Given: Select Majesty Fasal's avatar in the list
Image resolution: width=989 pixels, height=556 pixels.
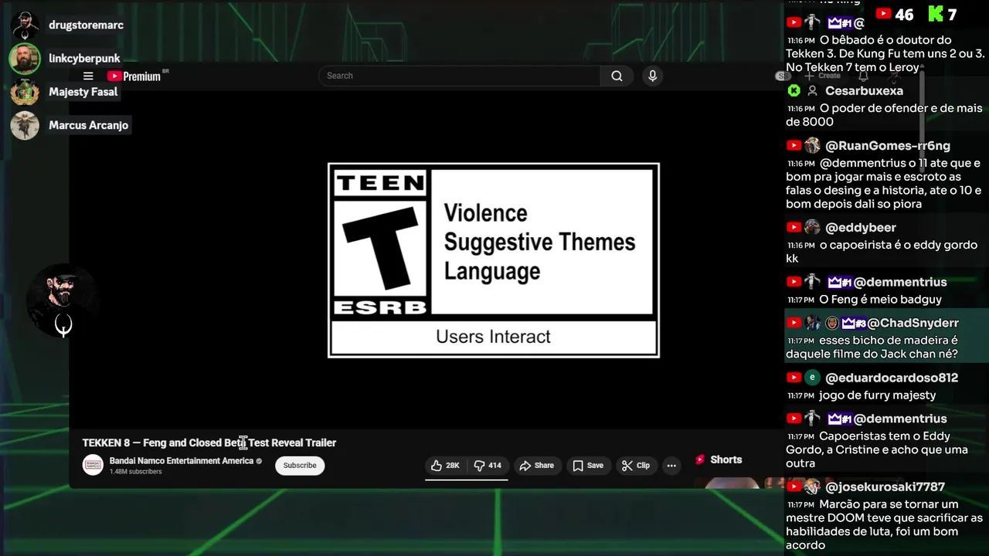Looking at the screenshot, I should 25,92.
